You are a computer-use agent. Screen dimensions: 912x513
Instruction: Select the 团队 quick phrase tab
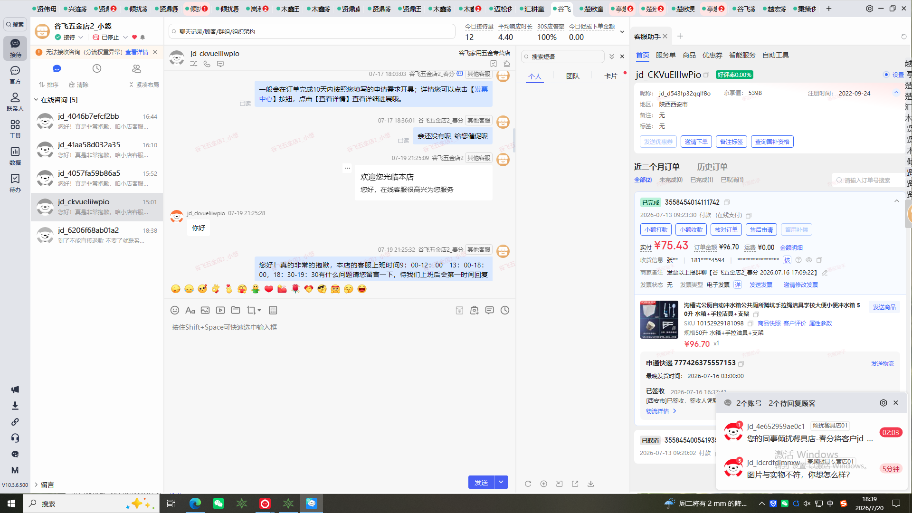(x=573, y=76)
